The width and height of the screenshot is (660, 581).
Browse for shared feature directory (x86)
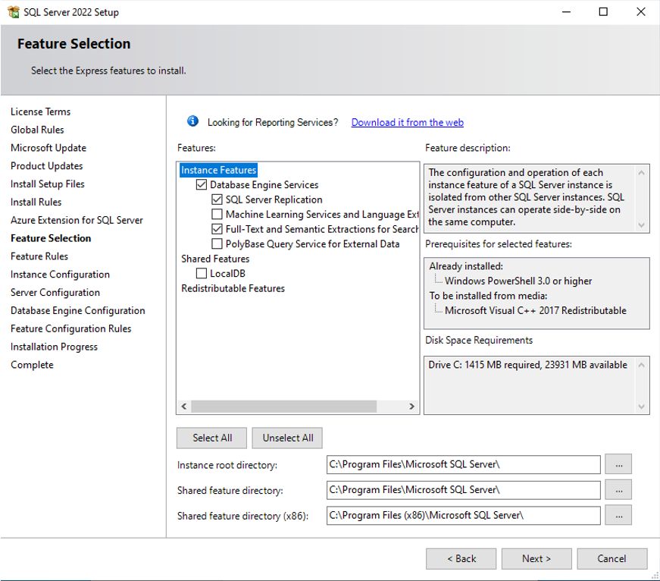point(618,516)
